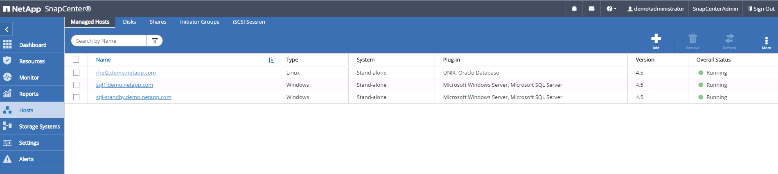This screenshot has height=174, width=778.
Task: Click the Add host plus icon
Action: coord(656,39)
